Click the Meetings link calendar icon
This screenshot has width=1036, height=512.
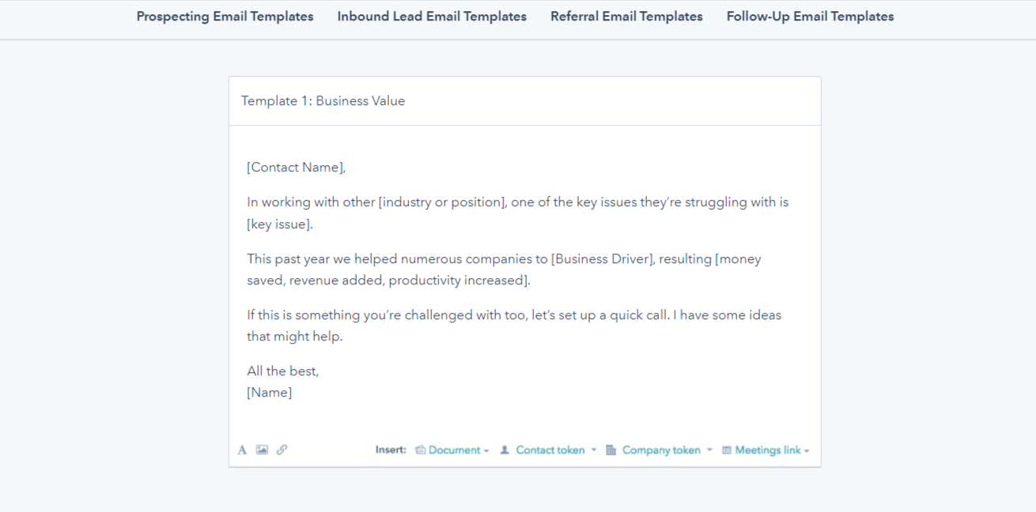click(727, 450)
